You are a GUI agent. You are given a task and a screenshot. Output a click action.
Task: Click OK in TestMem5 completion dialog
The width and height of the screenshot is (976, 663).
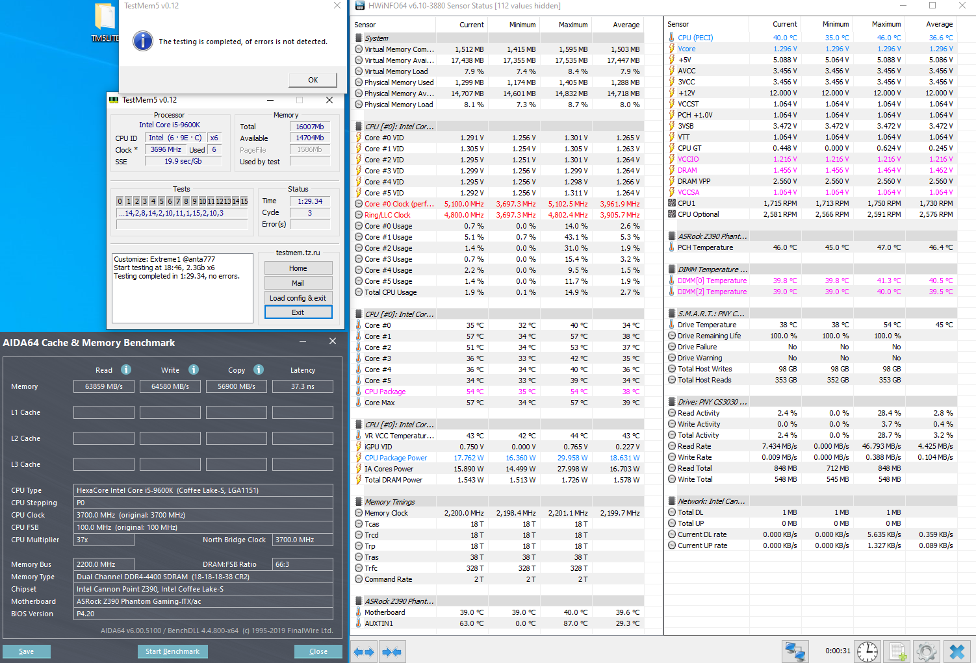(313, 80)
